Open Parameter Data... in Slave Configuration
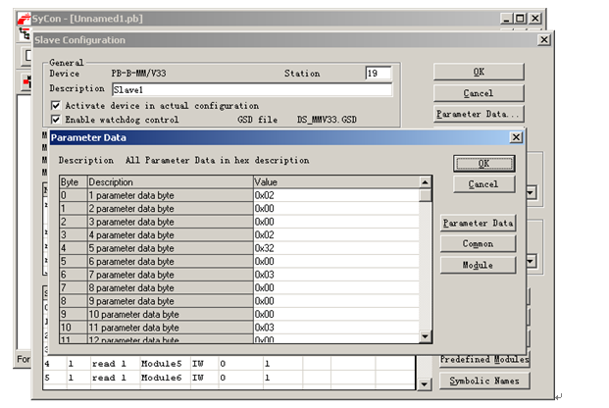The width and height of the screenshot is (609, 408). pos(479,115)
